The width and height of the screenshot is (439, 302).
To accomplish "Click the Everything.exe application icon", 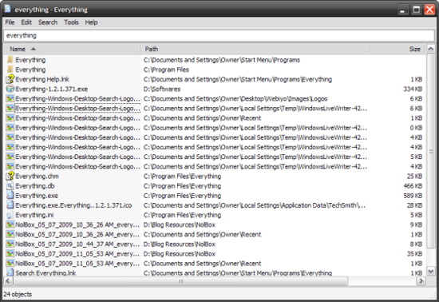I will pyautogui.click(x=10, y=196).
